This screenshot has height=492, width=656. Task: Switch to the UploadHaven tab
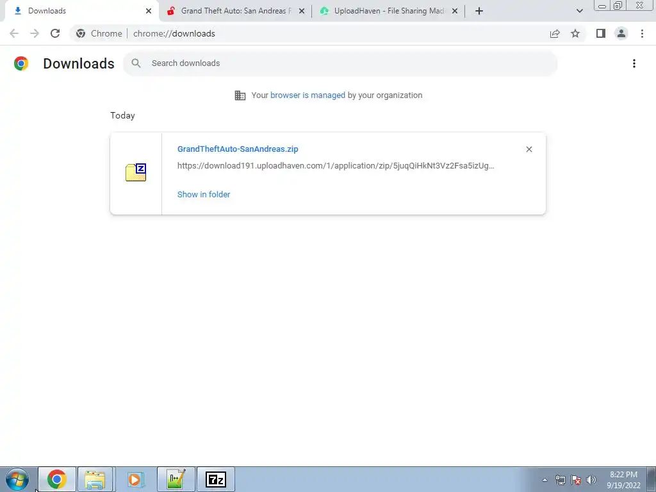click(x=388, y=11)
